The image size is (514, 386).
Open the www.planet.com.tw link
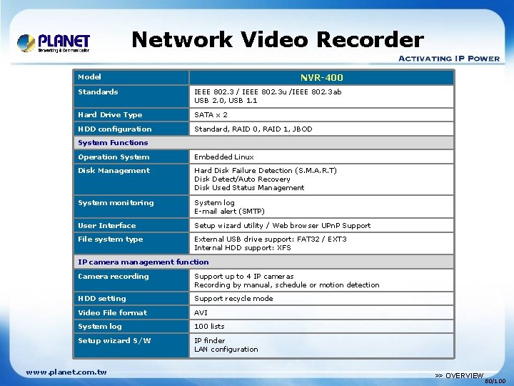pyautogui.click(x=66, y=372)
